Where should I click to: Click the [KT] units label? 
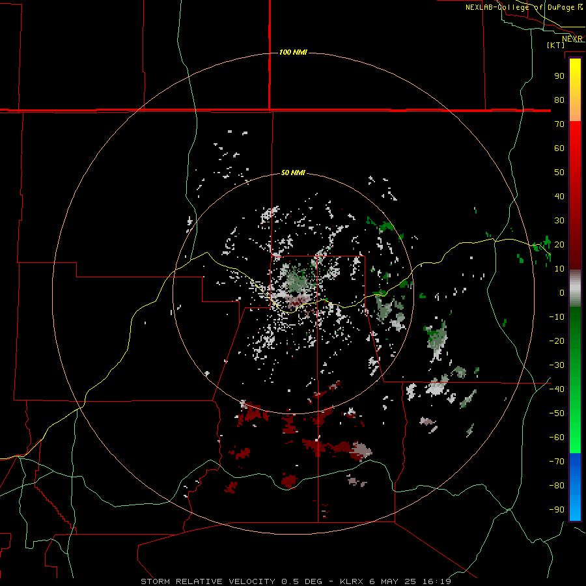(555, 45)
